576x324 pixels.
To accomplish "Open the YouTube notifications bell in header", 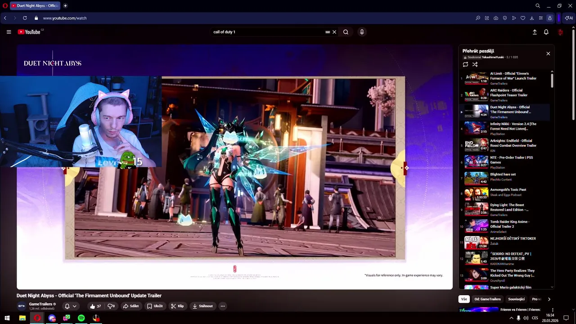I will coord(546,32).
